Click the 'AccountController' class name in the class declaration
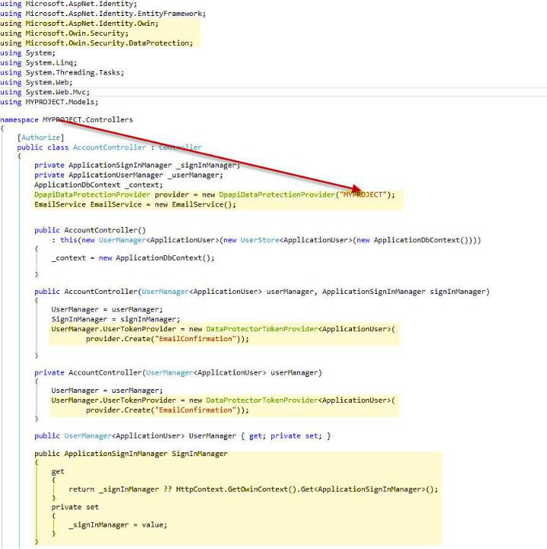547x549 pixels. (x=110, y=148)
